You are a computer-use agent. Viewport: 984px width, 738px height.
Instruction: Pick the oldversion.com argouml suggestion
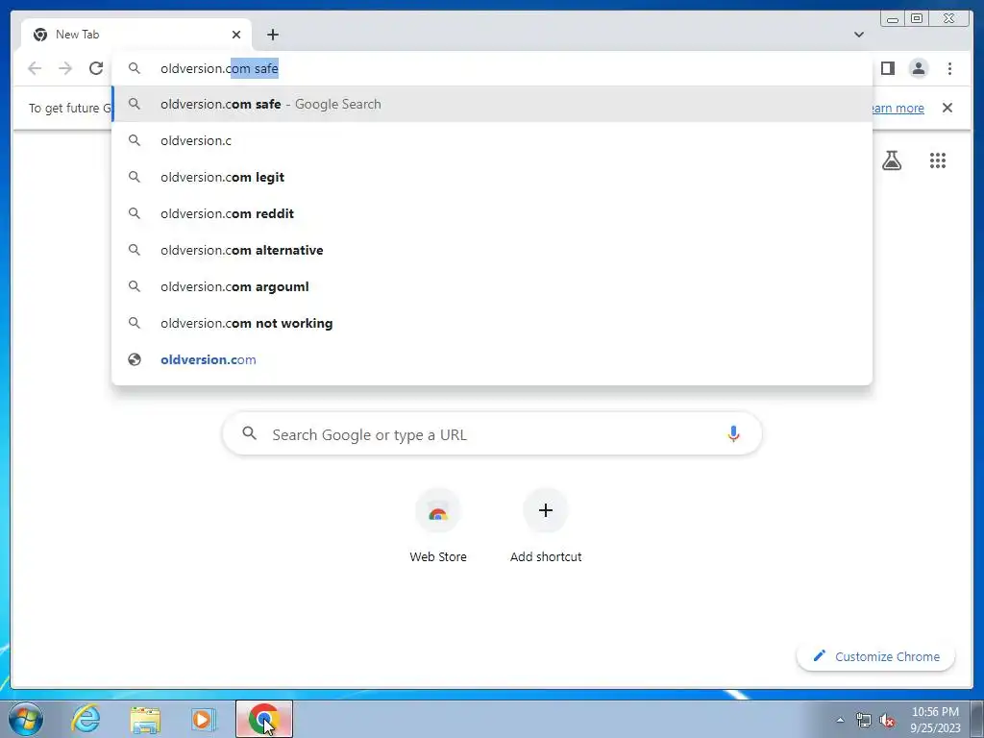click(x=492, y=286)
